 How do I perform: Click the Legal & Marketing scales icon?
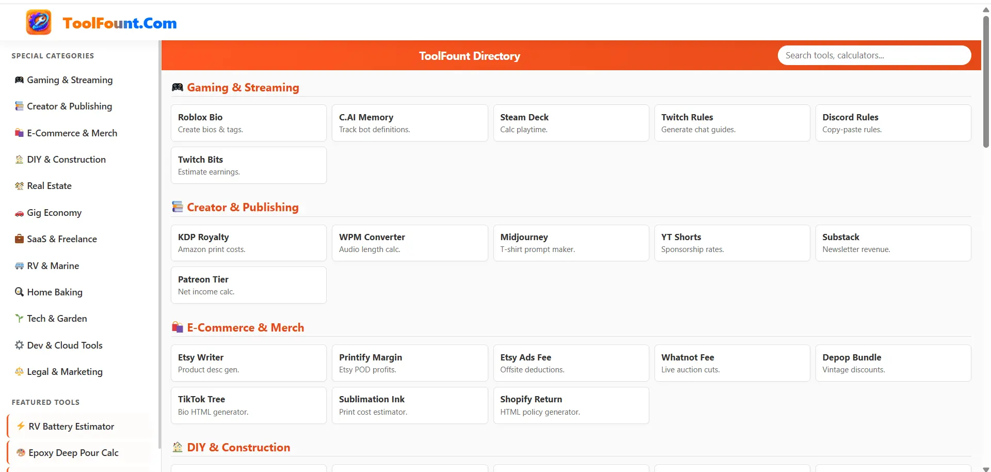click(x=19, y=372)
